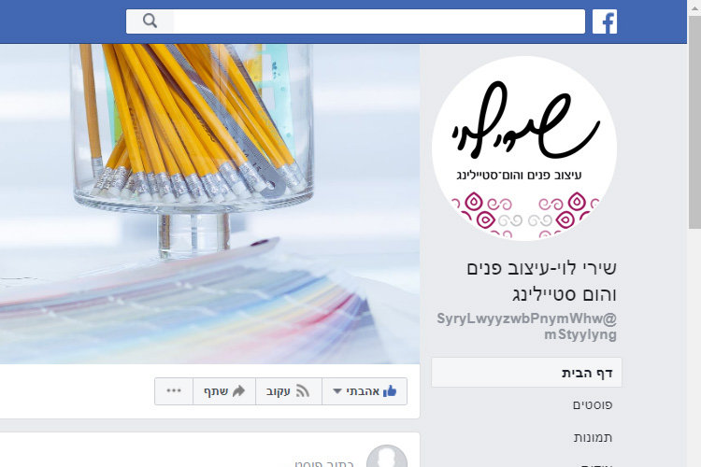Click the thumbs-up like icon
This screenshot has height=467, width=701.
[390, 391]
